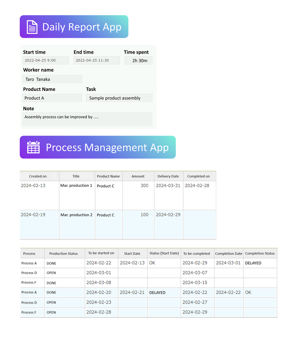Click the Daily Report App document icon
Viewport: 302px width, 354px height.
tap(32, 27)
